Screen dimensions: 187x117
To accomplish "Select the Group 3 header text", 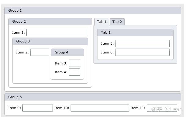I will [23, 41].
